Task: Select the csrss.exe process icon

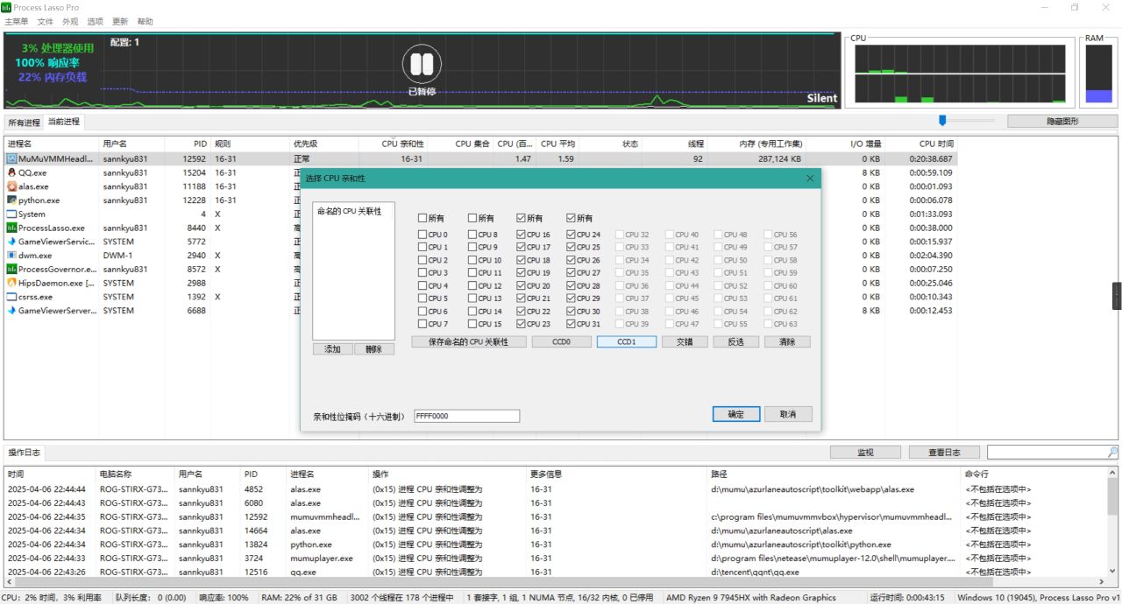Action: tap(12, 297)
